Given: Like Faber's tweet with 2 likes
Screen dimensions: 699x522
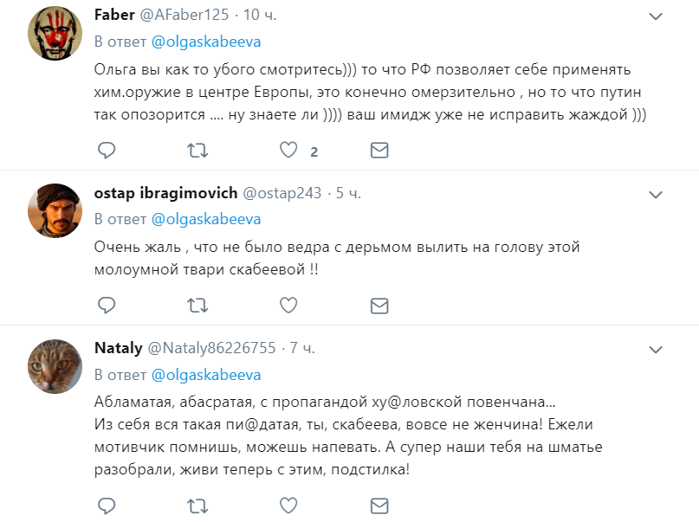Looking at the screenshot, I should 288,151.
